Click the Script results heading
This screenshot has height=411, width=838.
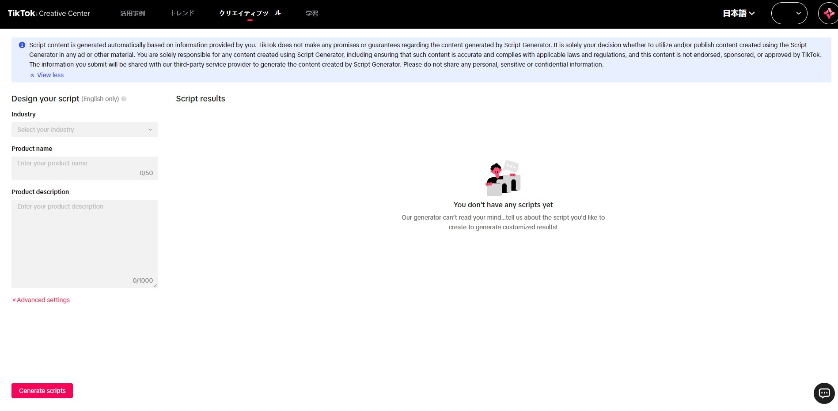pyautogui.click(x=201, y=99)
